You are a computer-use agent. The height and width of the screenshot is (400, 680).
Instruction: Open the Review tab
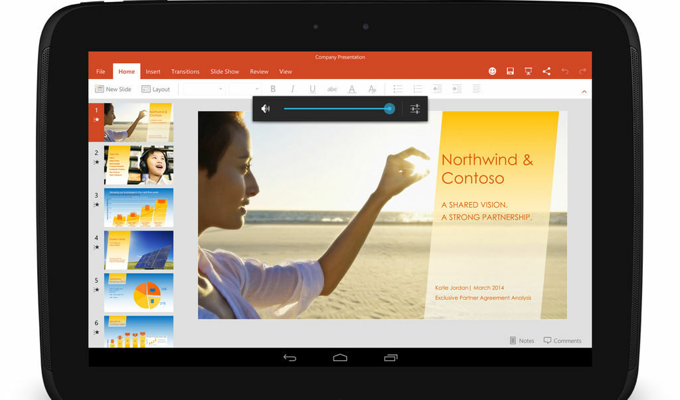click(259, 72)
